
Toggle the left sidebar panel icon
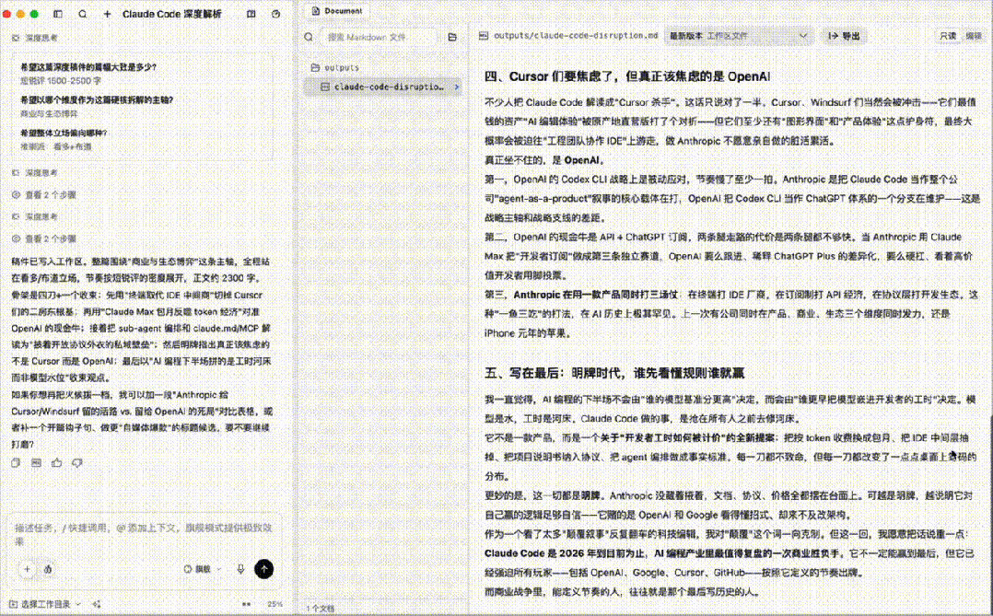(58, 14)
